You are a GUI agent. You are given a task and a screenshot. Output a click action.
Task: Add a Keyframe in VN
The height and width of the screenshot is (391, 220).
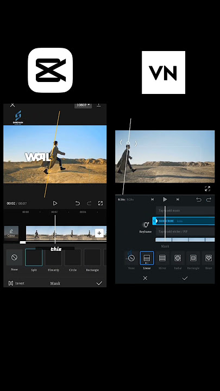pos(146,227)
